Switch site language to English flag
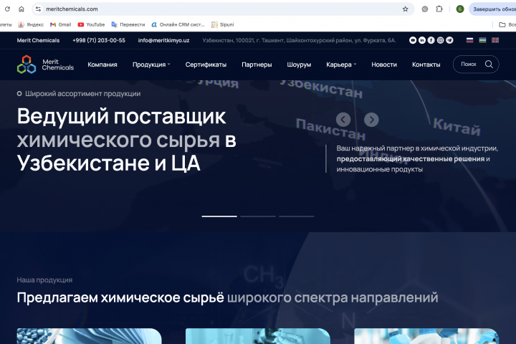The width and height of the screenshot is (516, 344). pos(495,40)
